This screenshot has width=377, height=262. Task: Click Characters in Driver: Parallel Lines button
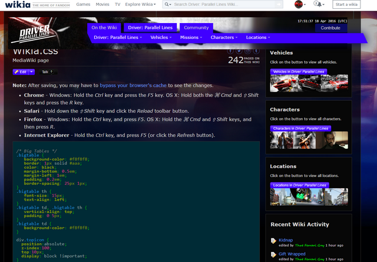coord(300,129)
